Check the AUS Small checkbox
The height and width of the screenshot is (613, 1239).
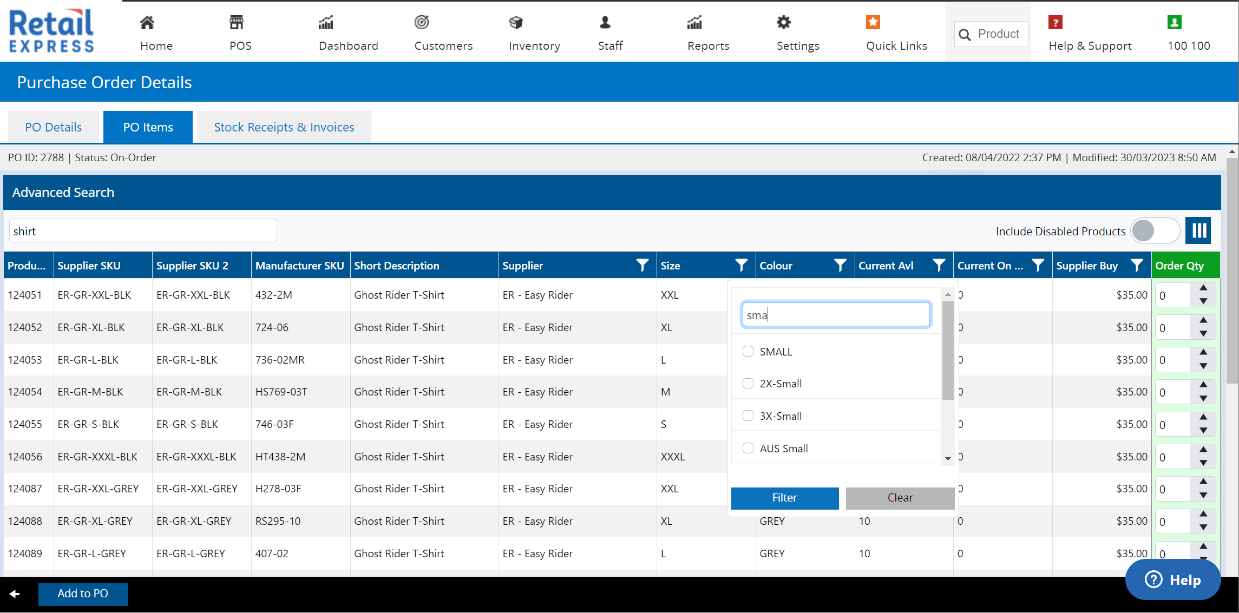click(x=748, y=448)
